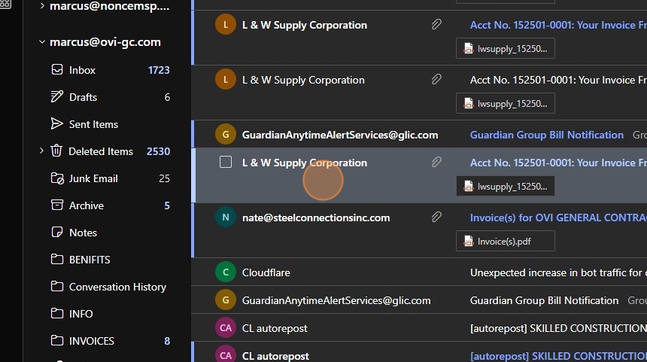Open the Notes folder

tap(110, 233)
